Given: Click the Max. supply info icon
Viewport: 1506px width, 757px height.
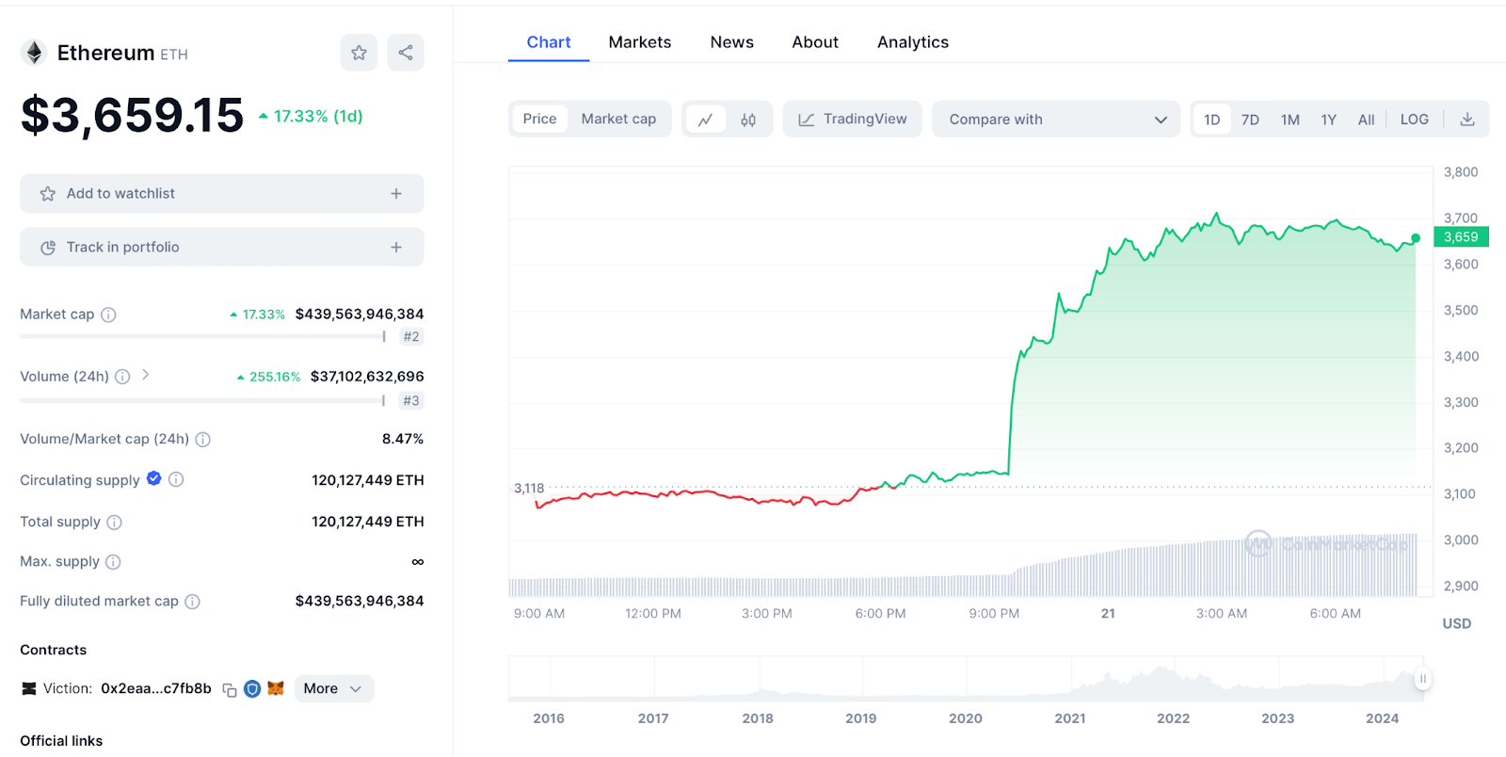Looking at the screenshot, I should tap(113, 562).
